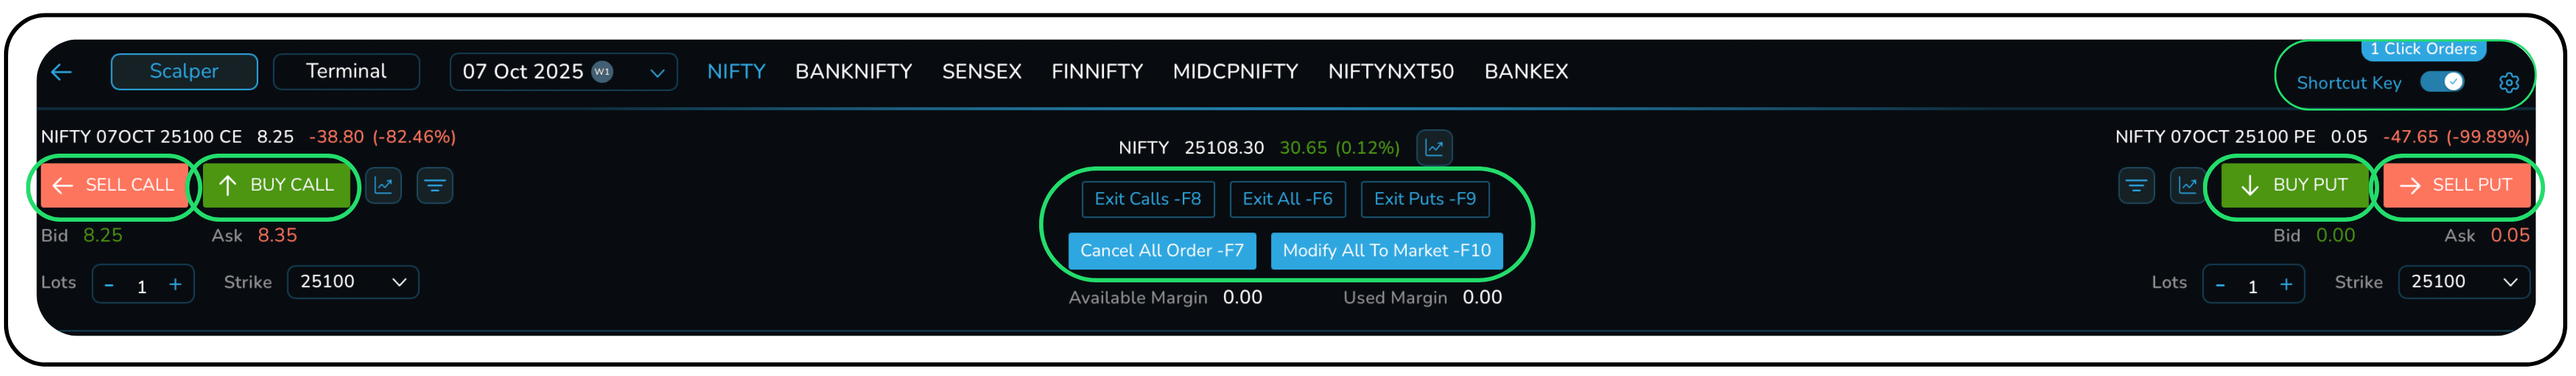The width and height of the screenshot is (2576, 376).
Task: Open 1 Click Orders settings gear
Action: click(x=2508, y=83)
